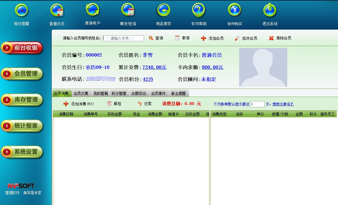Switch user with 更换用户 icon

(93, 10)
